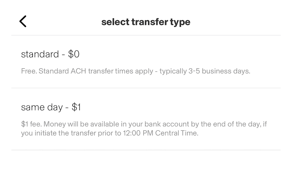This screenshot has height=169, width=295.
Task: Tap the back arrow icon
Action: pyautogui.click(x=23, y=22)
